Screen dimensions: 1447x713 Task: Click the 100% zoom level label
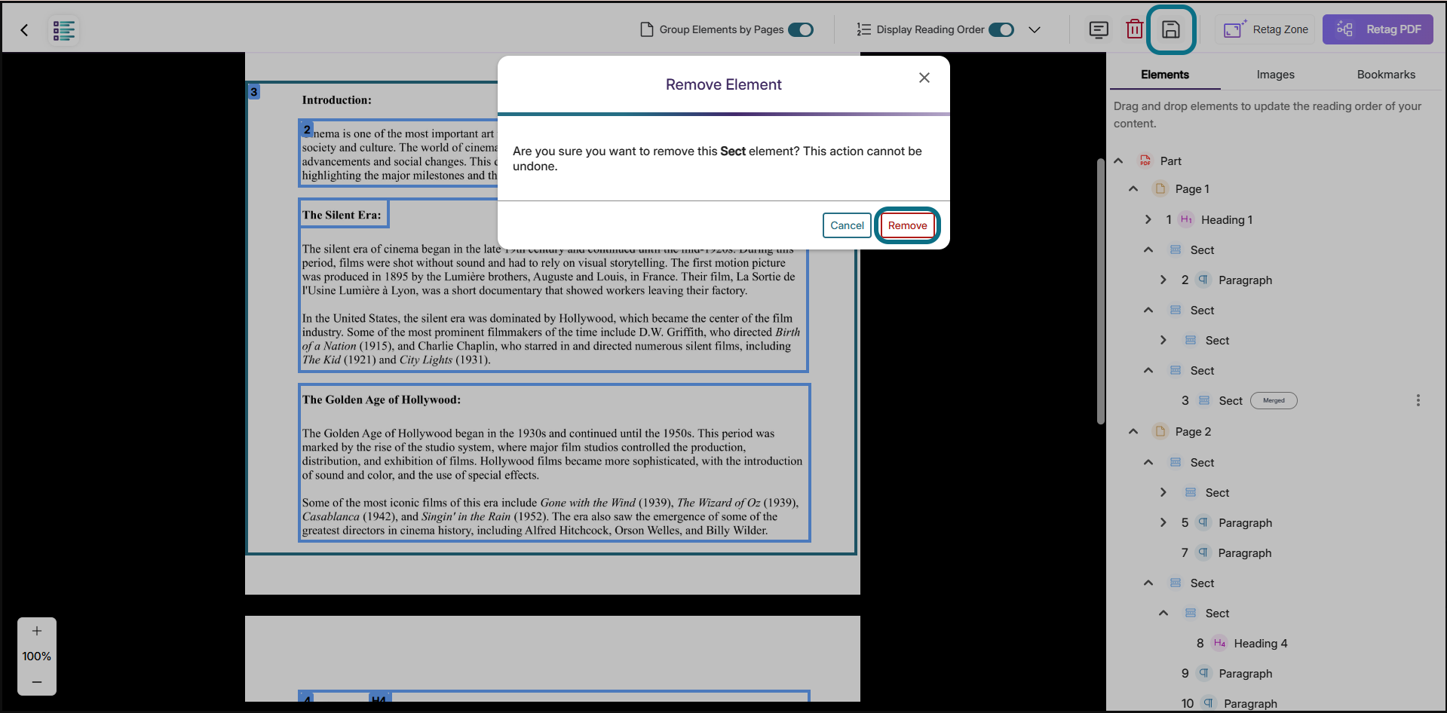click(x=37, y=656)
